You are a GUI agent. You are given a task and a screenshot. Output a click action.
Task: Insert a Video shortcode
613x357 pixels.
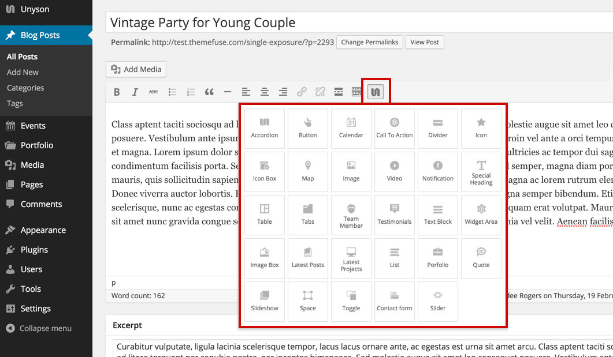click(x=395, y=172)
